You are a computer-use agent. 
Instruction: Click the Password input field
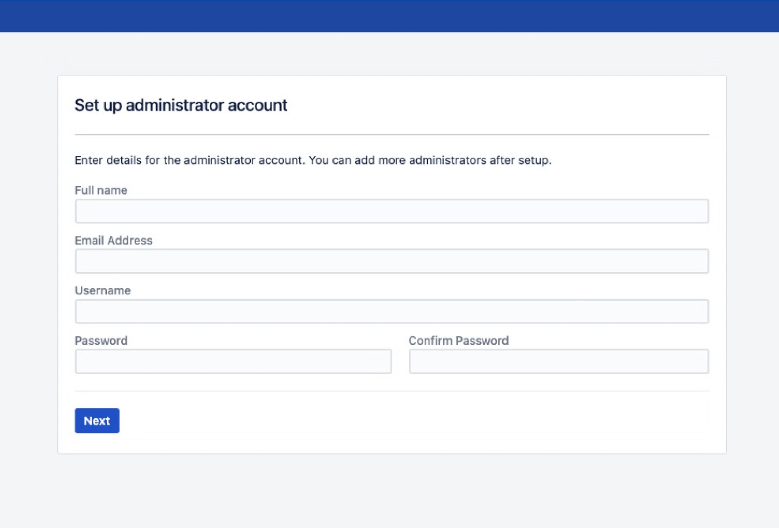pyautogui.click(x=233, y=361)
